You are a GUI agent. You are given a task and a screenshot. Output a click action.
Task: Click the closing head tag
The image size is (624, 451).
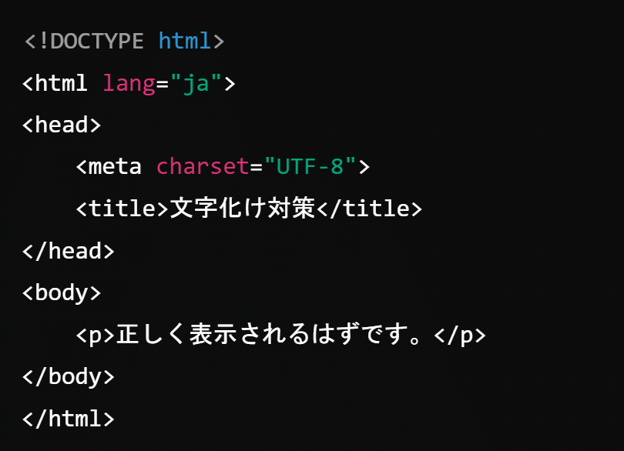[69, 251]
